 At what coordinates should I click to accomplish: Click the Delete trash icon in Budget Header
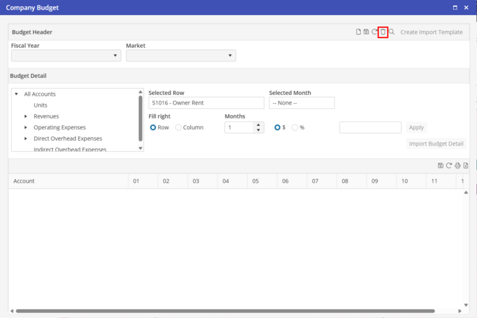tap(383, 32)
